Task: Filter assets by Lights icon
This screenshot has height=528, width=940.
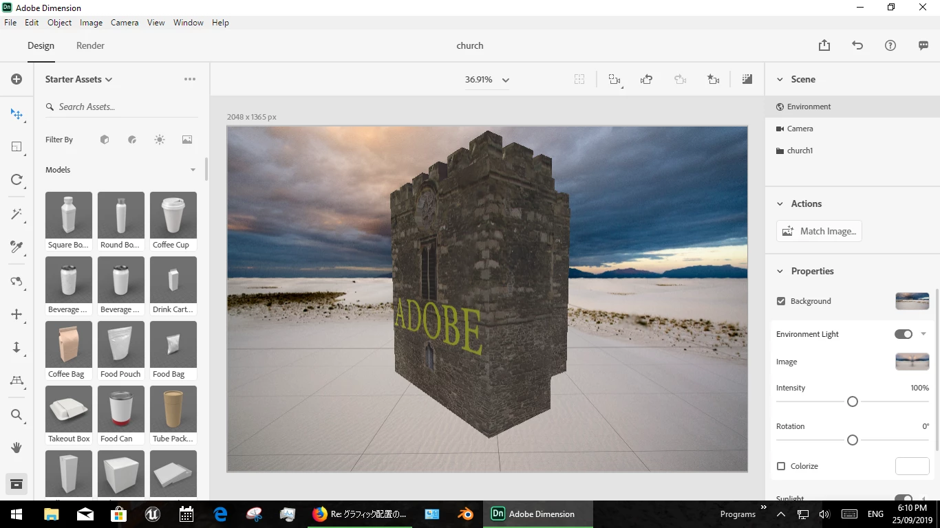Action: 160,140
